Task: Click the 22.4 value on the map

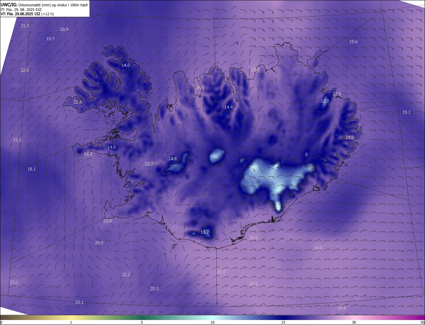Action: point(77,102)
